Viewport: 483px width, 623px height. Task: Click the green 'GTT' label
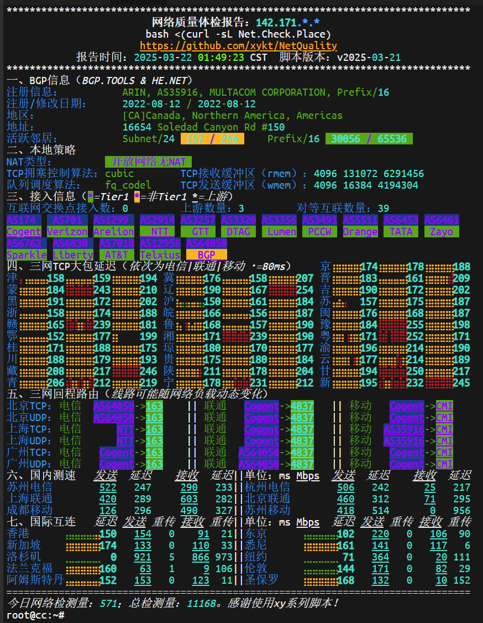[x=198, y=232]
